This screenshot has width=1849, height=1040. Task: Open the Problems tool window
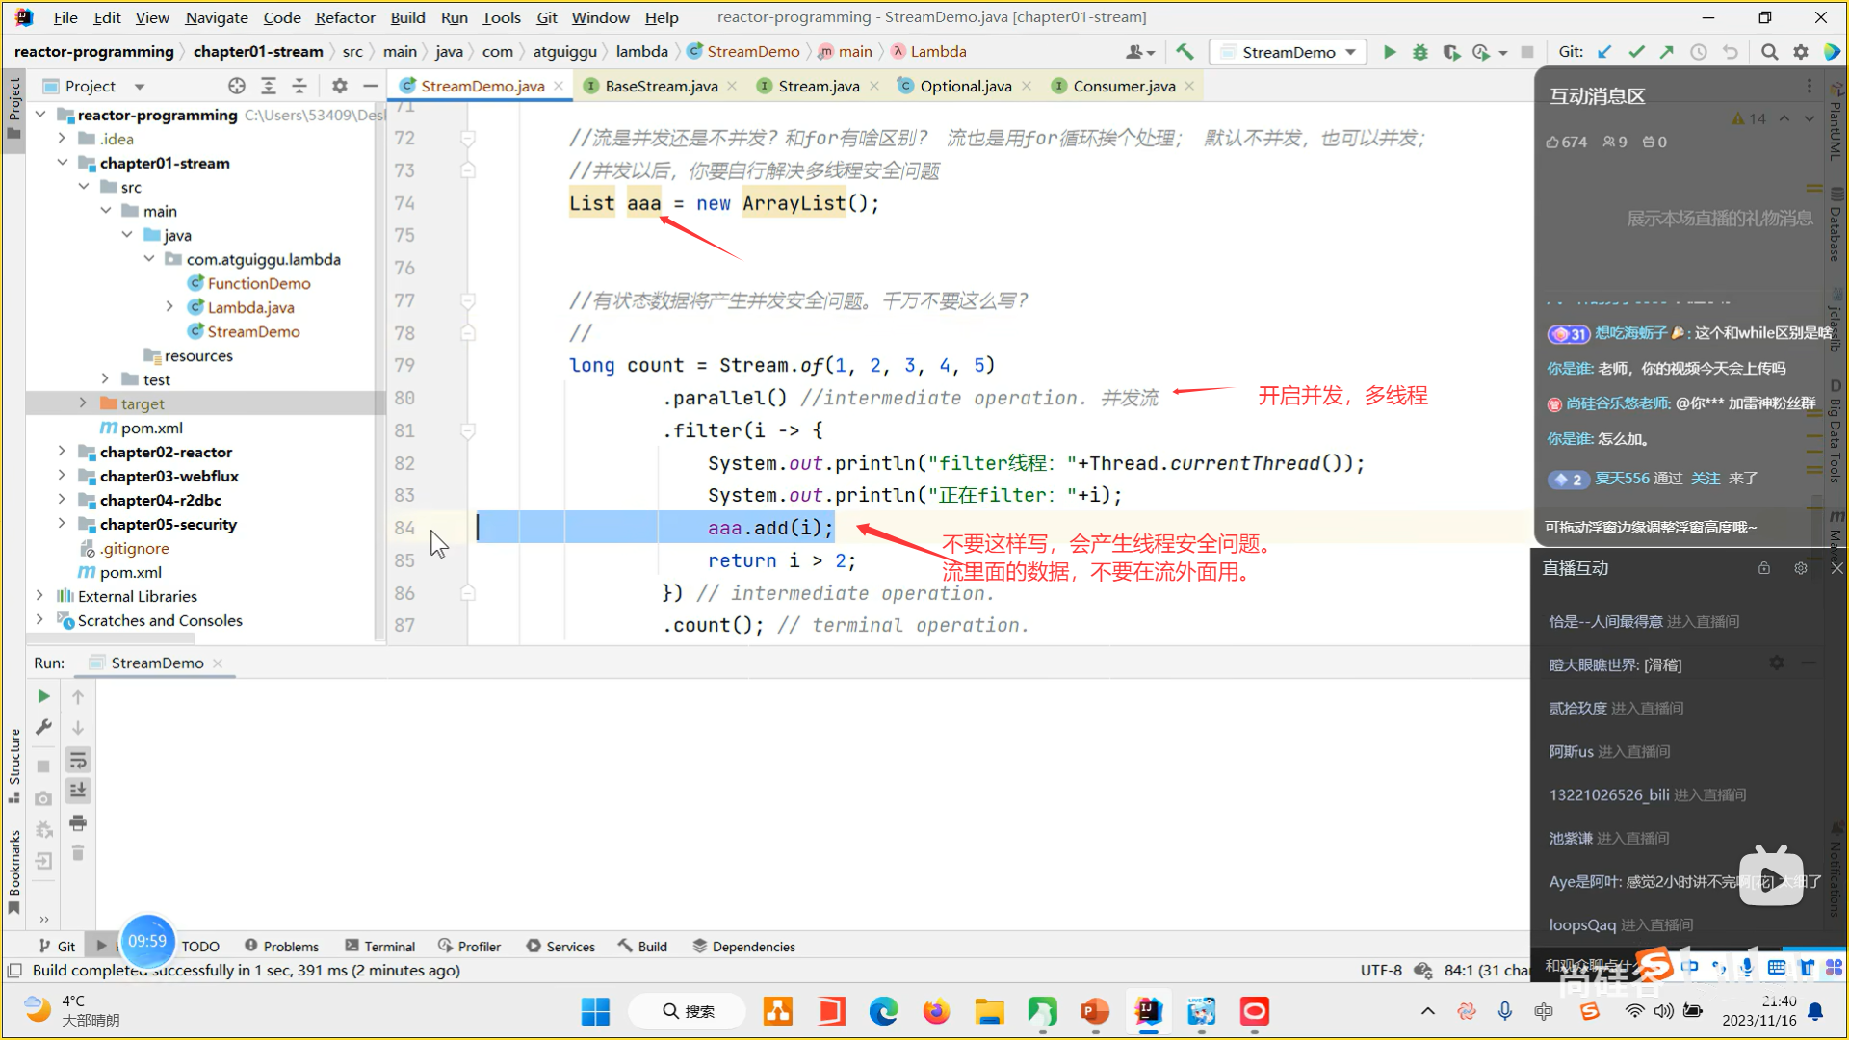click(x=281, y=947)
